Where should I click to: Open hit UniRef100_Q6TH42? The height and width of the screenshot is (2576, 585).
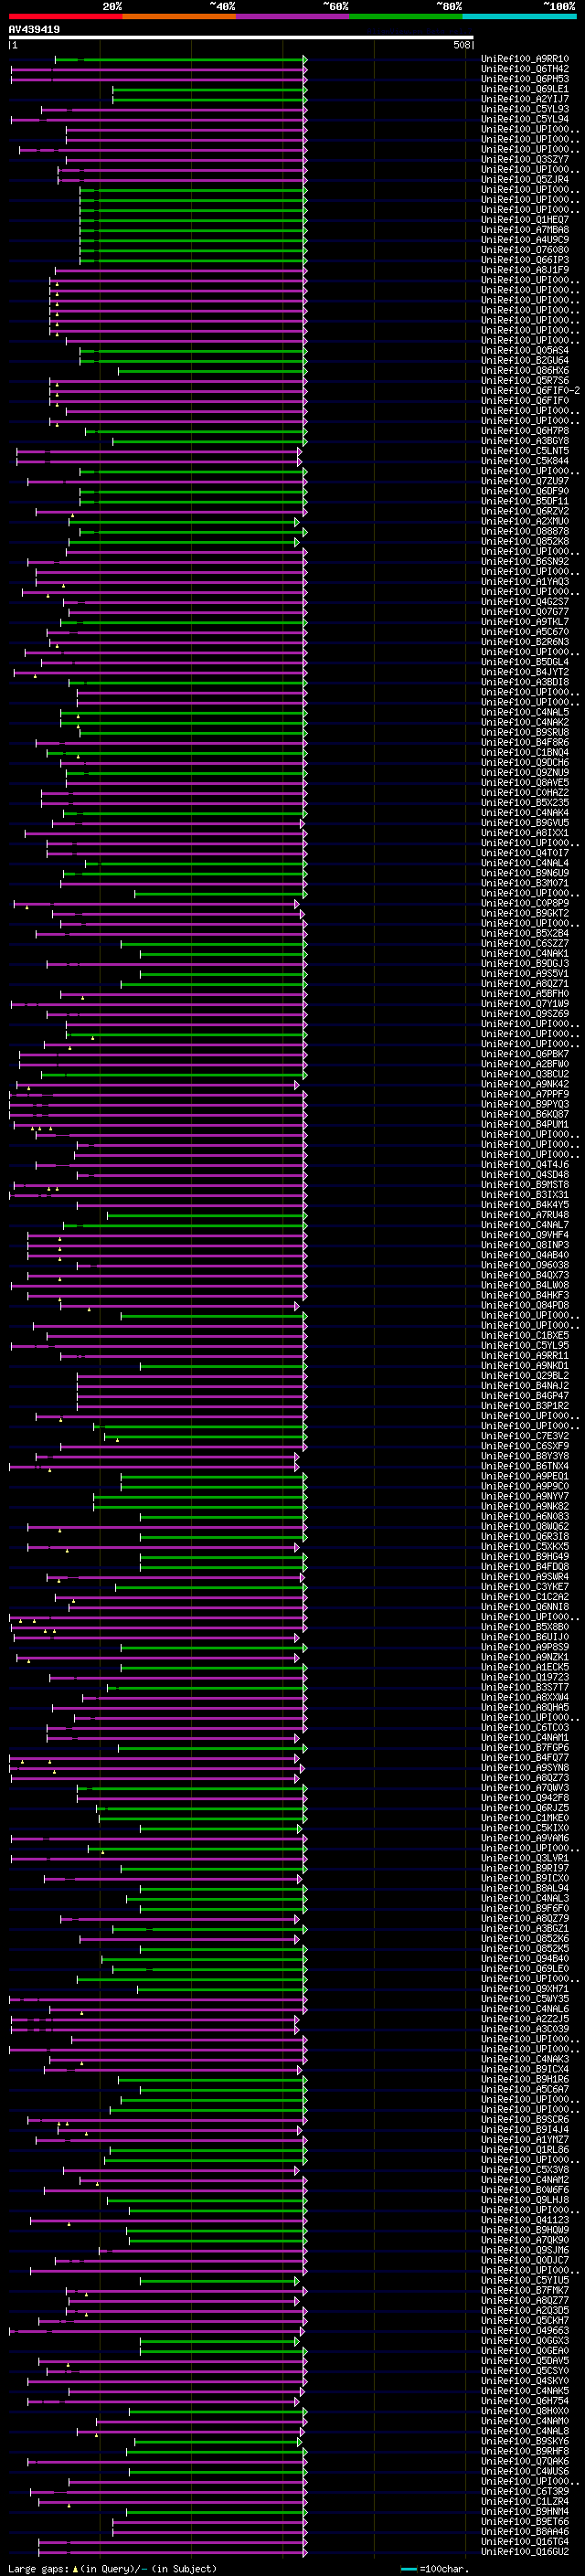pyautogui.click(x=525, y=69)
